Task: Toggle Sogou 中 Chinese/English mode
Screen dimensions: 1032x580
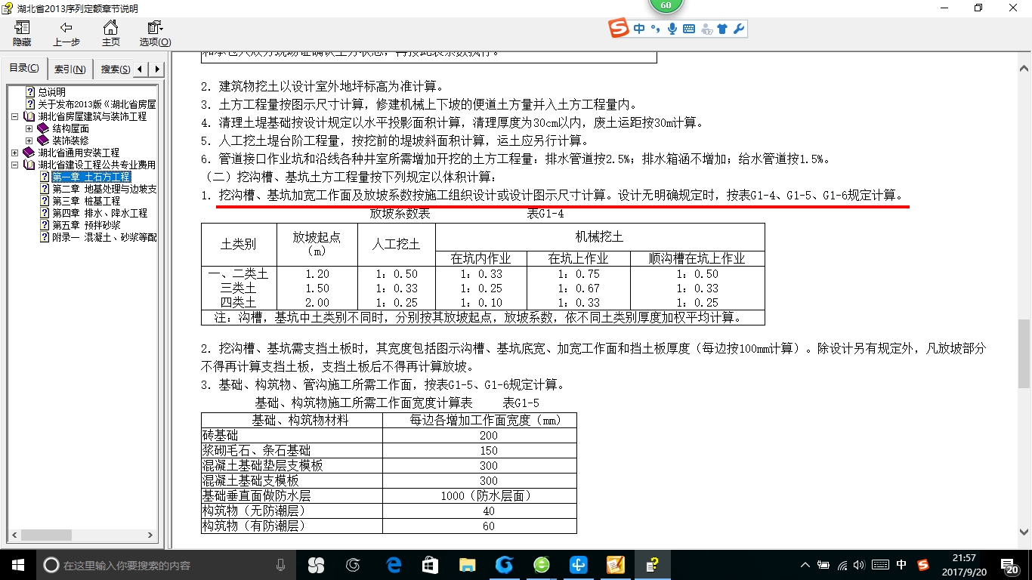Action: tap(640, 29)
